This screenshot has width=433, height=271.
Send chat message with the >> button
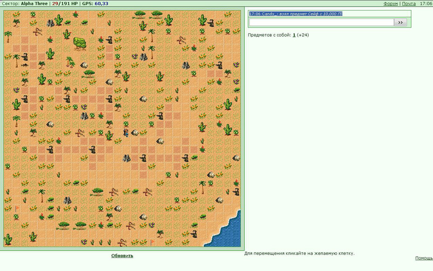(x=400, y=22)
